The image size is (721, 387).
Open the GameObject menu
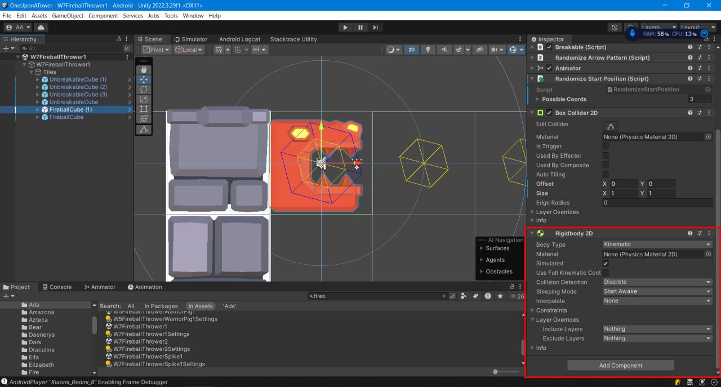tap(68, 15)
